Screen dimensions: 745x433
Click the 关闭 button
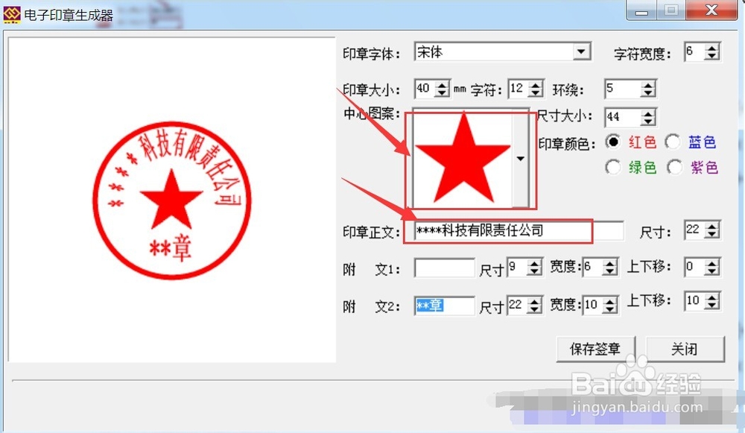click(x=685, y=350)
